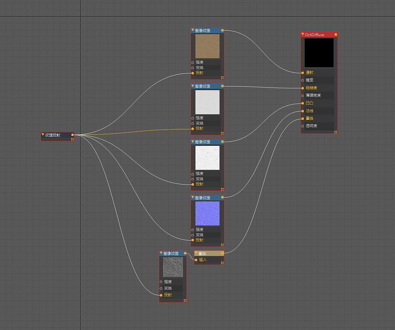The width and height of the screenshot is (395, 330).
Task: Collapse the blue normal map 图像纹理 node triangle
Action: (x=193, y=197)
